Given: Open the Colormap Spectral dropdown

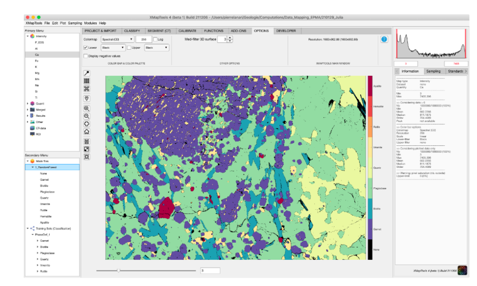Looking at the screenshot, I should tap(117, 39).
